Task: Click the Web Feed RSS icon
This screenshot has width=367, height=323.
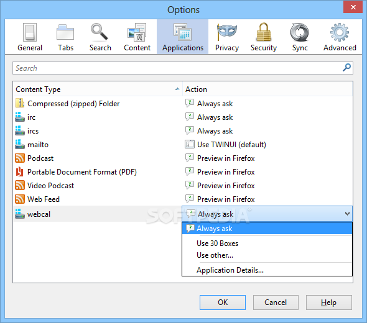Action: (x=20, y=199)
